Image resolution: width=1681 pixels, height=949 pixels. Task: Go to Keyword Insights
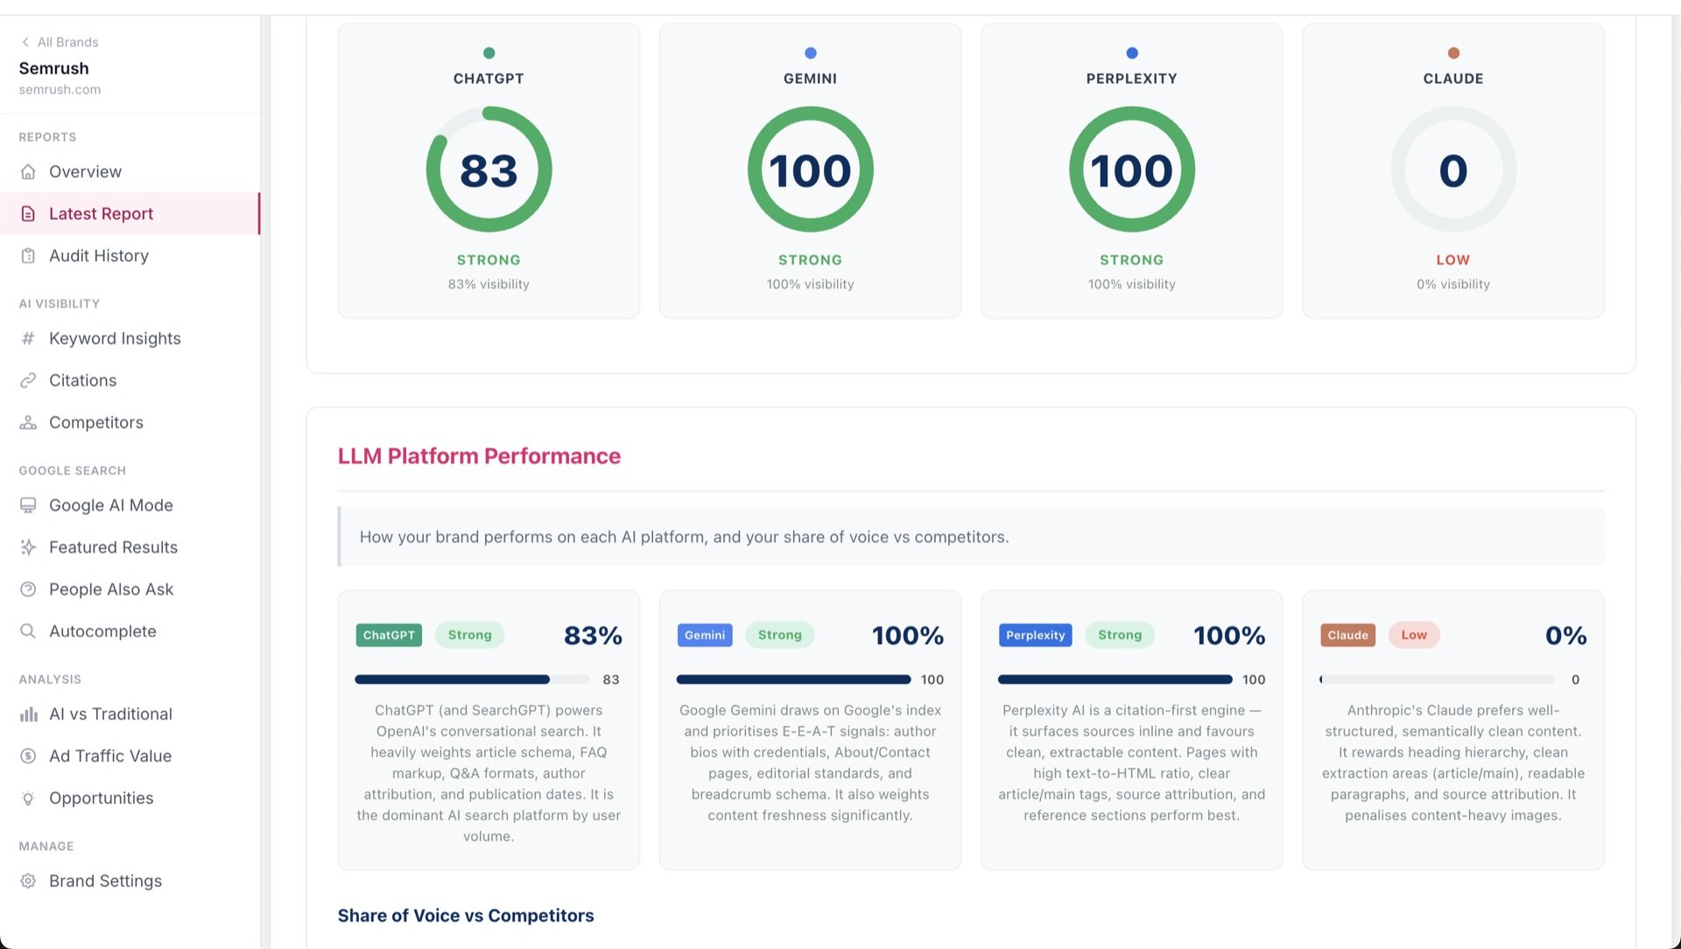(130, 339)
